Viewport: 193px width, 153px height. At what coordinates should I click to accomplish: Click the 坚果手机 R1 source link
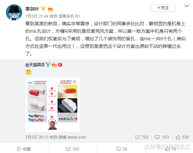69,16
